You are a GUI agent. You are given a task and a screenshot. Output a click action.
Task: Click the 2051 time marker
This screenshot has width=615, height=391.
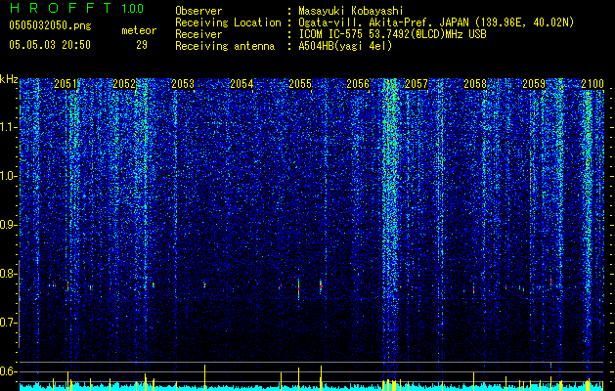coord(66,84)
